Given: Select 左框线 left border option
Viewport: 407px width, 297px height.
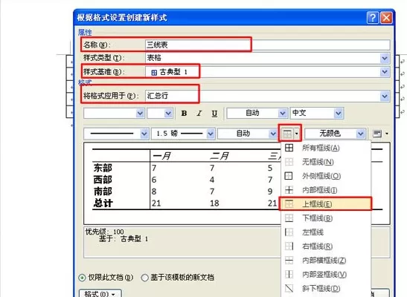Looking at the screenshot, I should 326,232.
